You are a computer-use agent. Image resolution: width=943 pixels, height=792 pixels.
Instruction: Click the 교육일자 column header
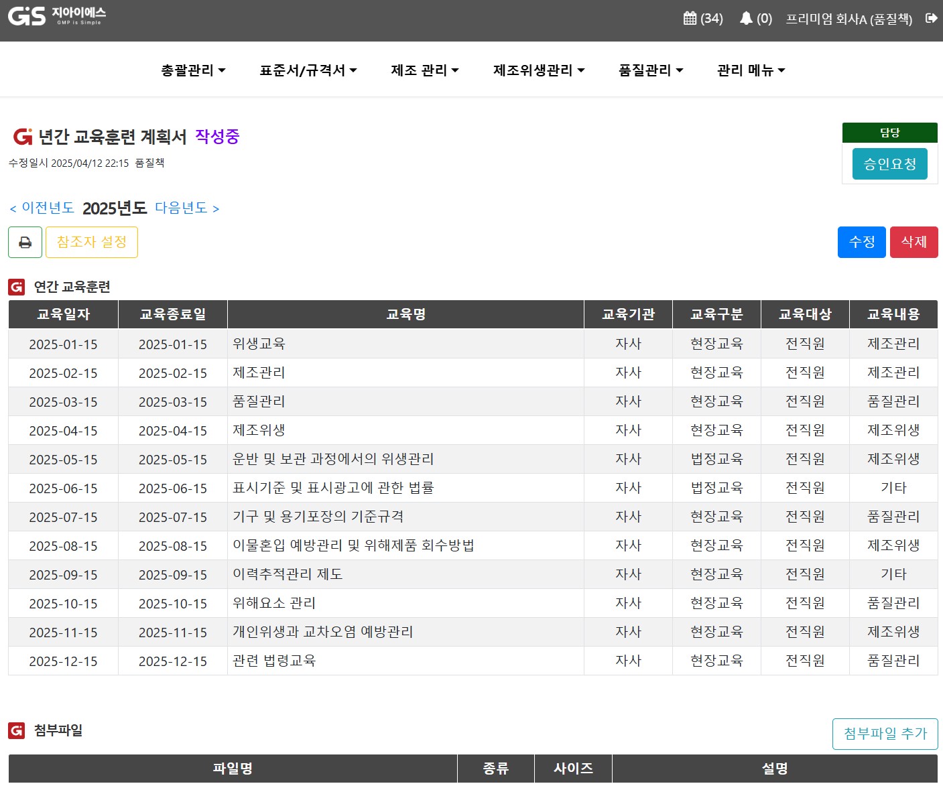click(63, 314)
